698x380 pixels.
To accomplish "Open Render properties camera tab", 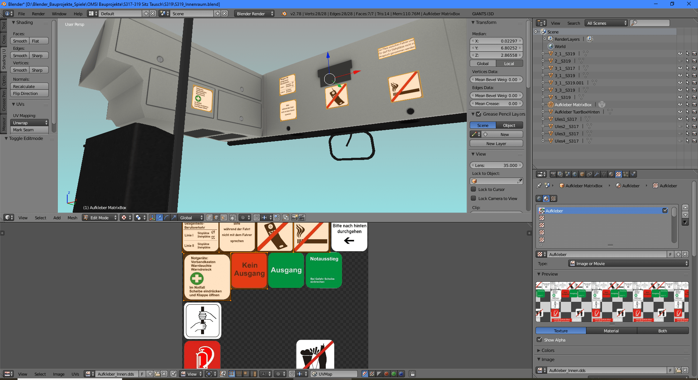I will (x=553, y=174).
